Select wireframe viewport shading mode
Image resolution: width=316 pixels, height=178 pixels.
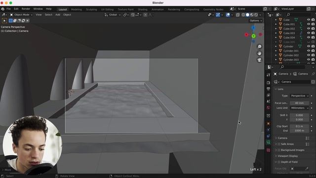click(243, 15)
